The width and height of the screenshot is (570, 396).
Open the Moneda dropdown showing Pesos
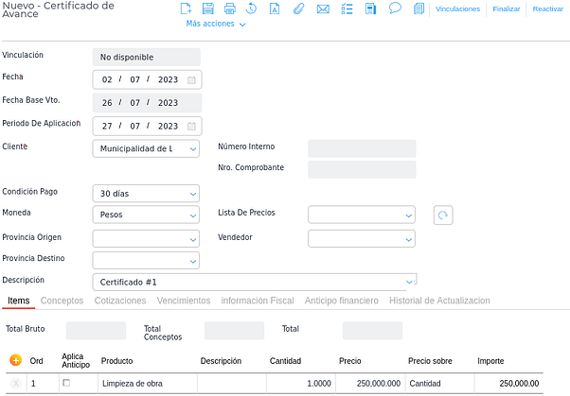(x=146, y=215)
